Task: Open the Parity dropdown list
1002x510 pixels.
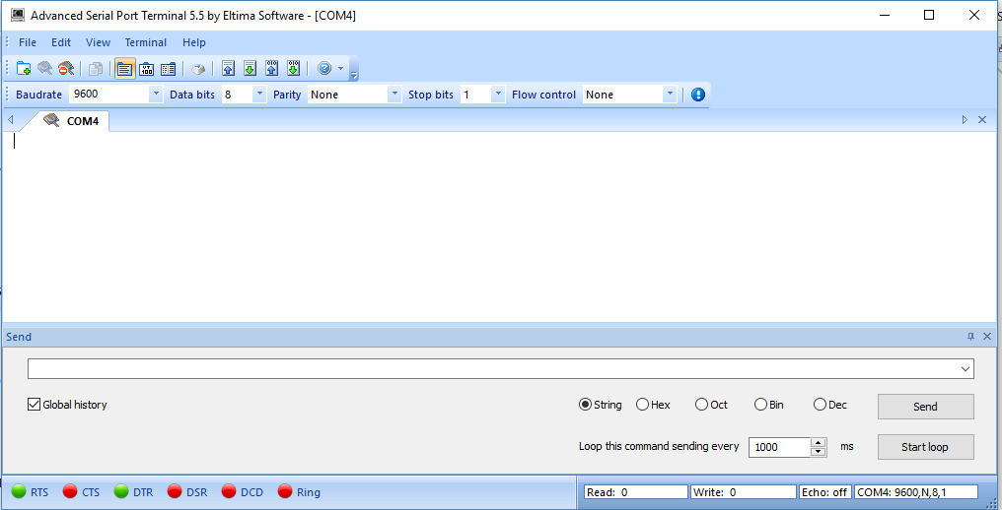Action: tap(394, 95)
